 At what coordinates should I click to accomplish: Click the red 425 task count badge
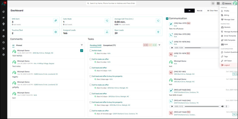tap(146, 45)
